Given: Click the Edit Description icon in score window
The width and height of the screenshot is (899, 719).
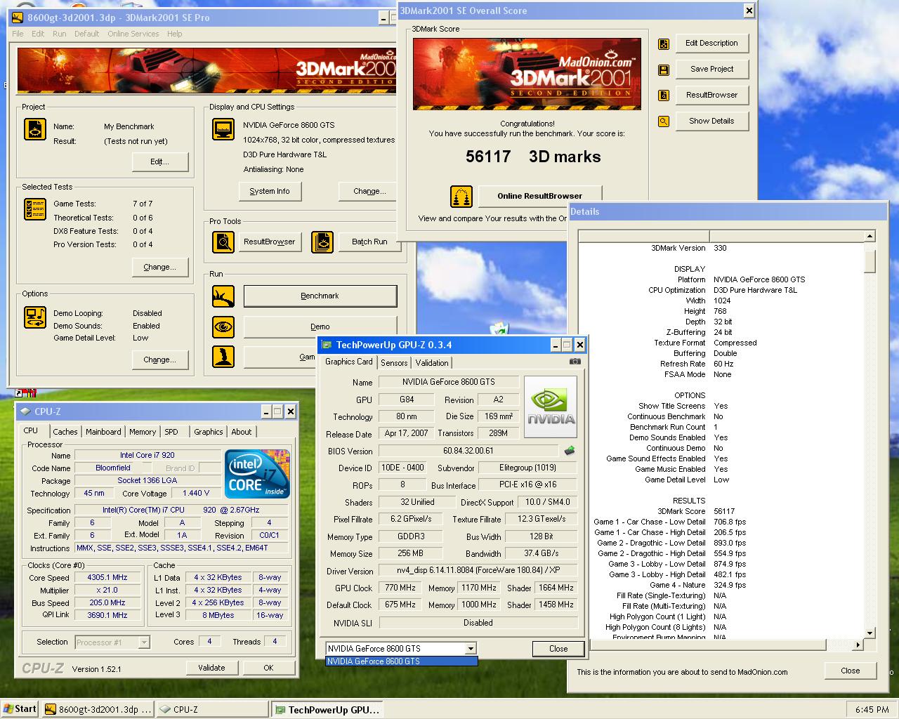Looking at the screenshot, I should pos(664,44).
